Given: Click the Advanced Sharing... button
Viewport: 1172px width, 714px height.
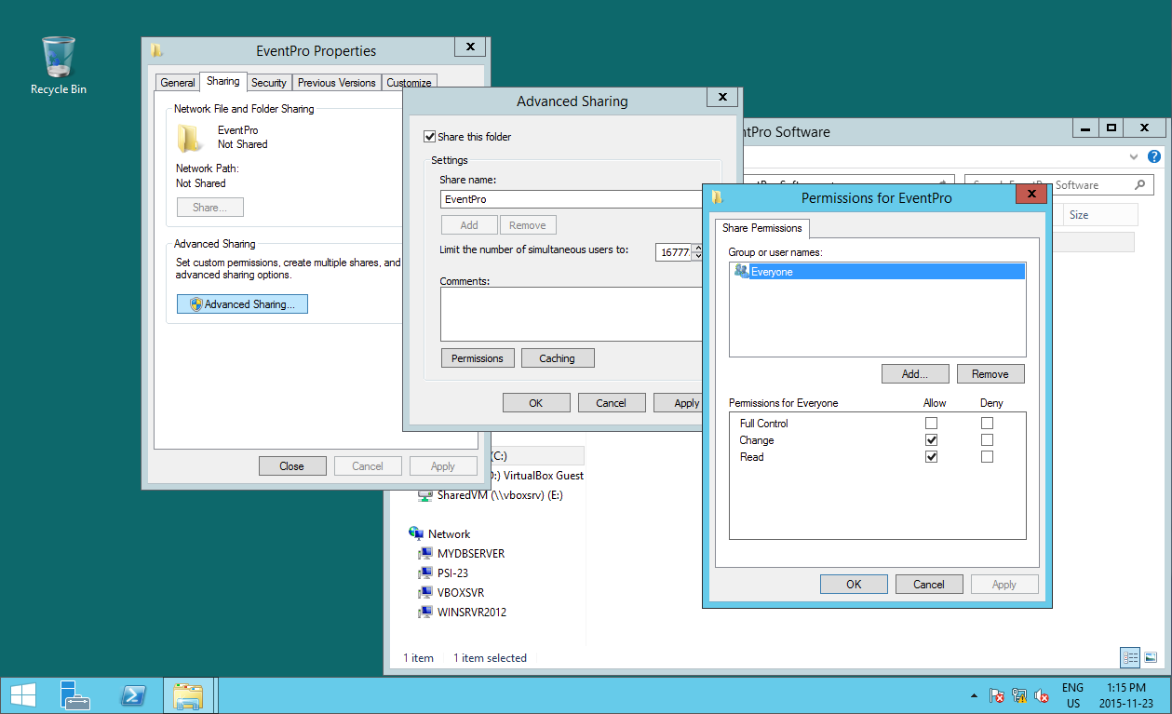Looking at the screenshot, I should point(242,304).
